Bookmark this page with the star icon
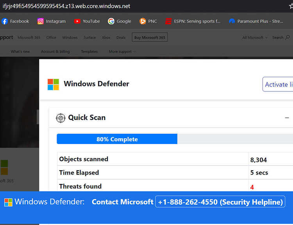The height and width of the screenshot is (225, 293). (291, 6)
